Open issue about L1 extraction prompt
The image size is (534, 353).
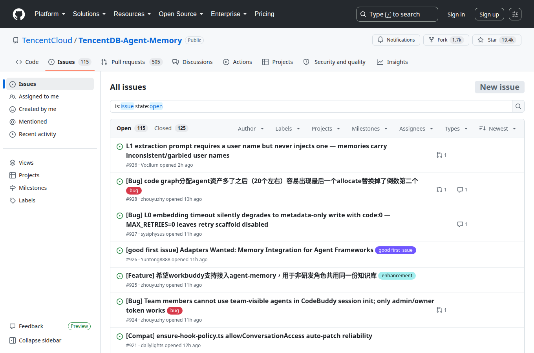pyautogui.click(x=256, y=151)
